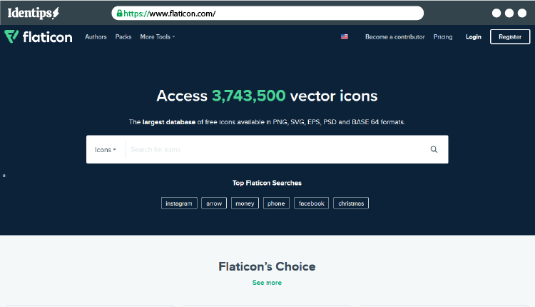Click the green padlock security icon
This screenshot has width=535, height=307.
tap(118, 14)
